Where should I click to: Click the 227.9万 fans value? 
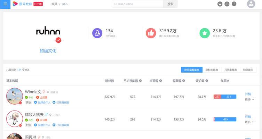(110, 97)
